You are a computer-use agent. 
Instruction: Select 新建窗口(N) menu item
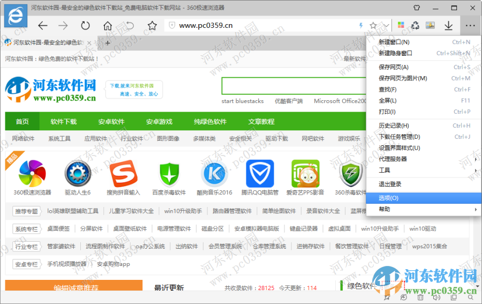pyautogui.click(x=424, y=42)
